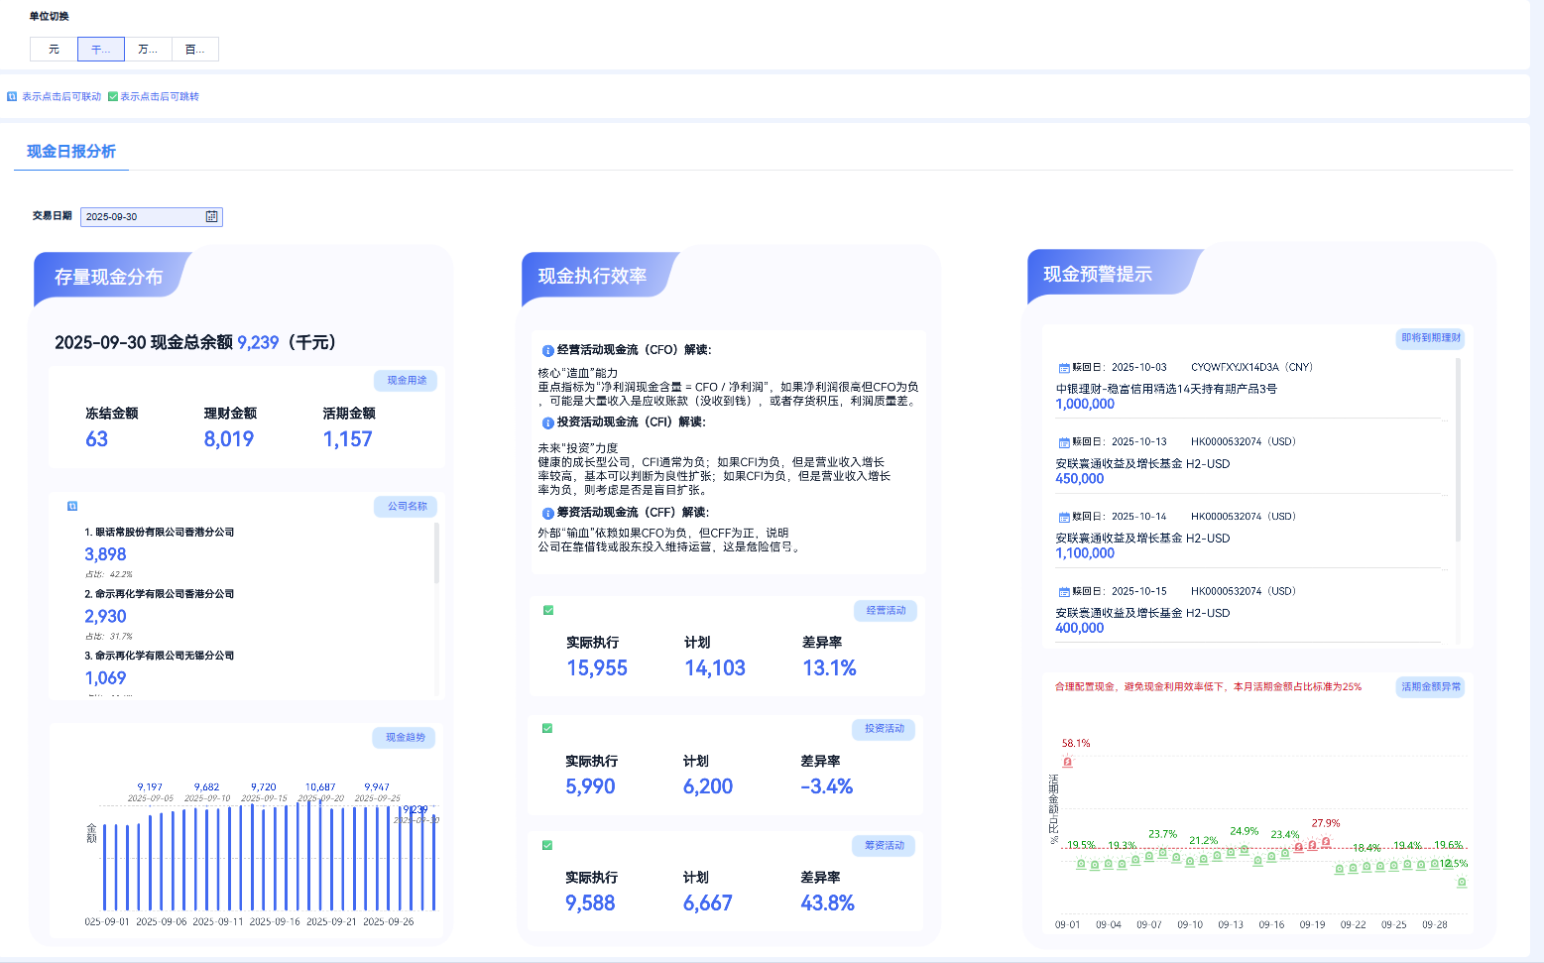Click the 现金用途 tag
Image resolution: width=1544 pixels, height=963 pixels.
click(x=407, y=381)
